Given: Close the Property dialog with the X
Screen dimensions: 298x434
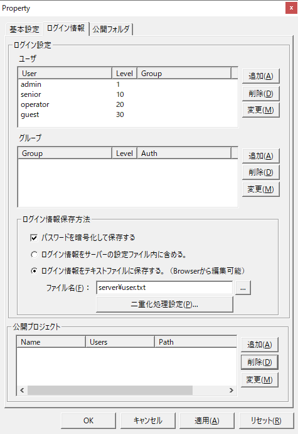Looking at the screenshot, I should [291, 8].
